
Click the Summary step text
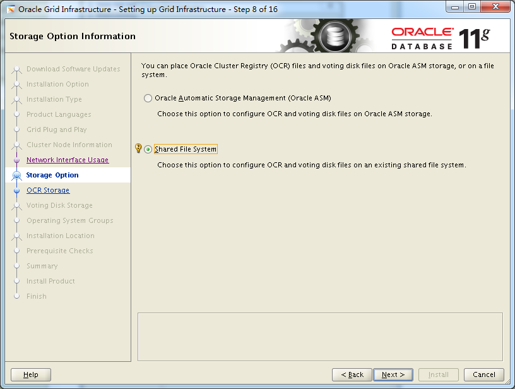[x=42, y=266]
